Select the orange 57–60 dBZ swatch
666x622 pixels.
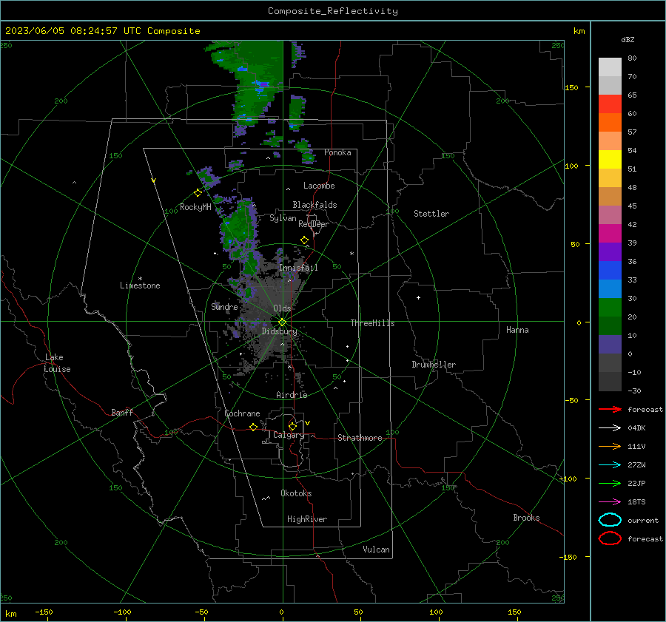610,123
